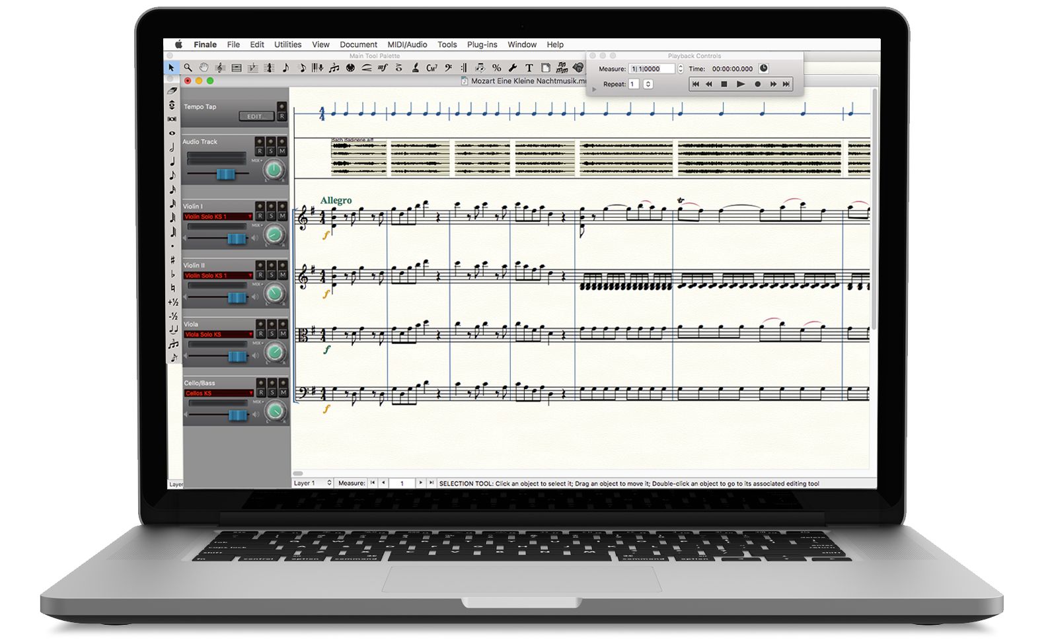The height and width of the screenshot is (640, 1048).
Task: Rewind to beginning of the score
Action: tap(695, 84)
